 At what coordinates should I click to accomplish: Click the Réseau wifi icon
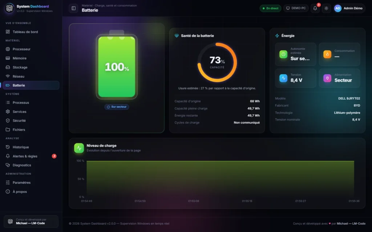pyautogui.click(x=8, y=76)
